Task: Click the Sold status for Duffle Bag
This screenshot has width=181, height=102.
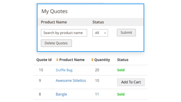Action: 121,70
